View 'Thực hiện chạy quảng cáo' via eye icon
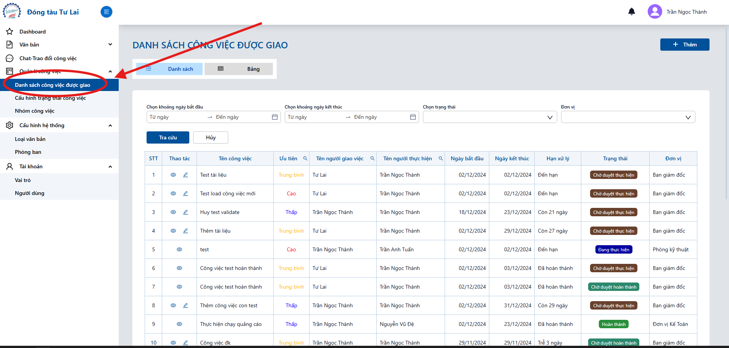 (x=179, y=324)
